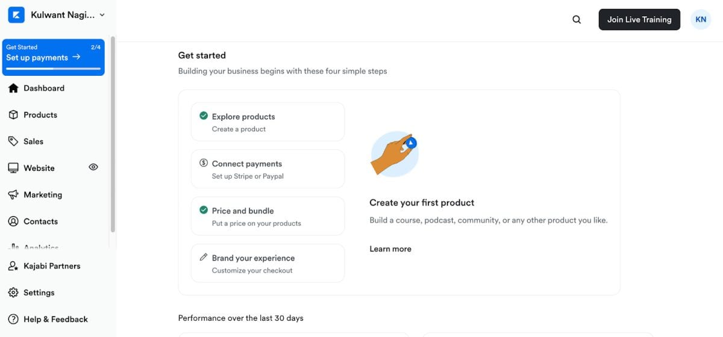This screenshot has height=337, width=723.
Task: Click the Products box icon
Action: click(13, 115)
